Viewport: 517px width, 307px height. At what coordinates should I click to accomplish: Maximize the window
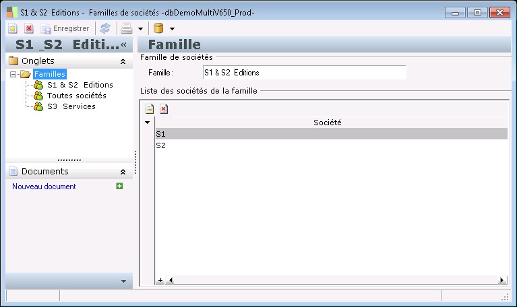click(x=477, y=13)
